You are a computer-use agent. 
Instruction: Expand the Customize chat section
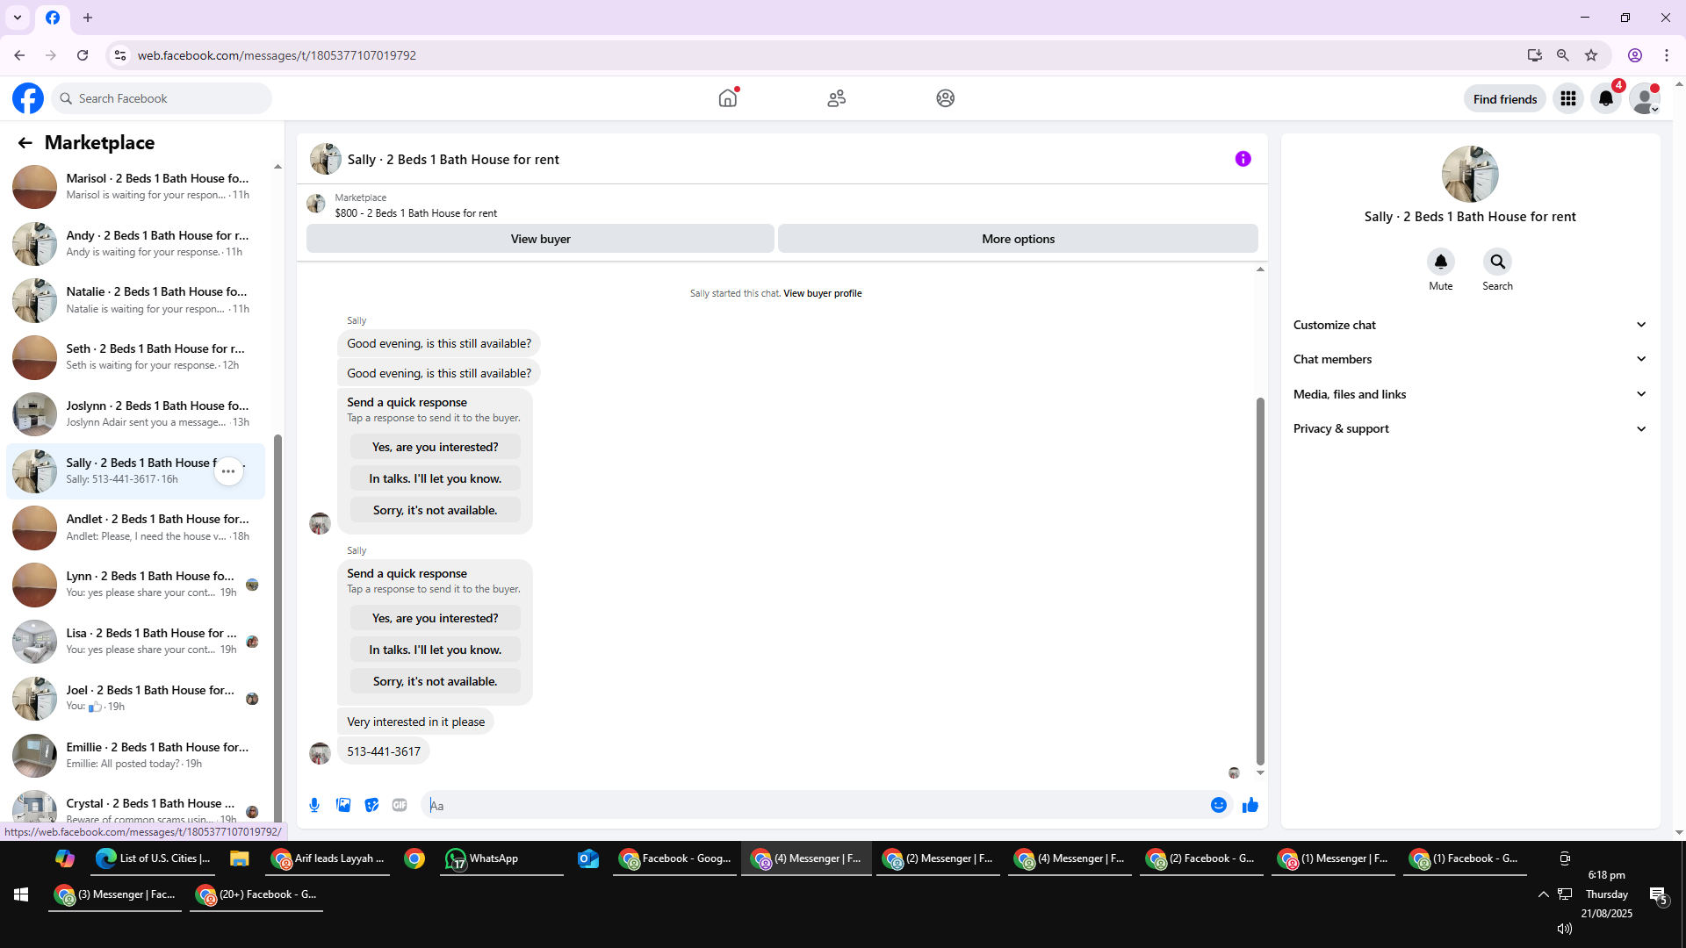pos(1469,325)
